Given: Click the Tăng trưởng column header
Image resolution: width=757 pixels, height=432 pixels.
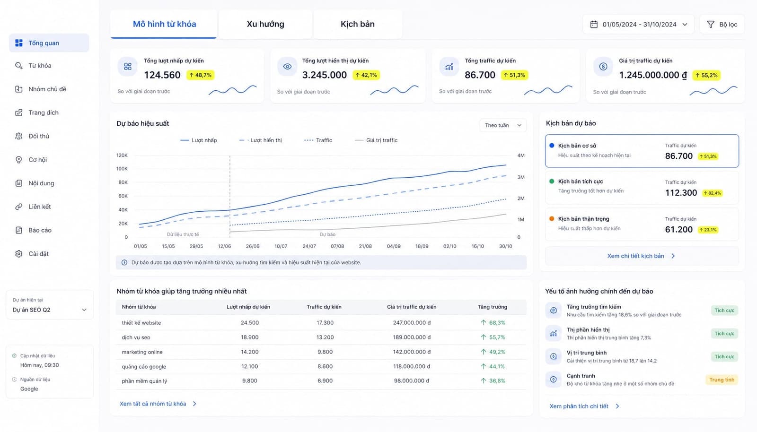Looking at the screenshot, I should click(492, 307).
